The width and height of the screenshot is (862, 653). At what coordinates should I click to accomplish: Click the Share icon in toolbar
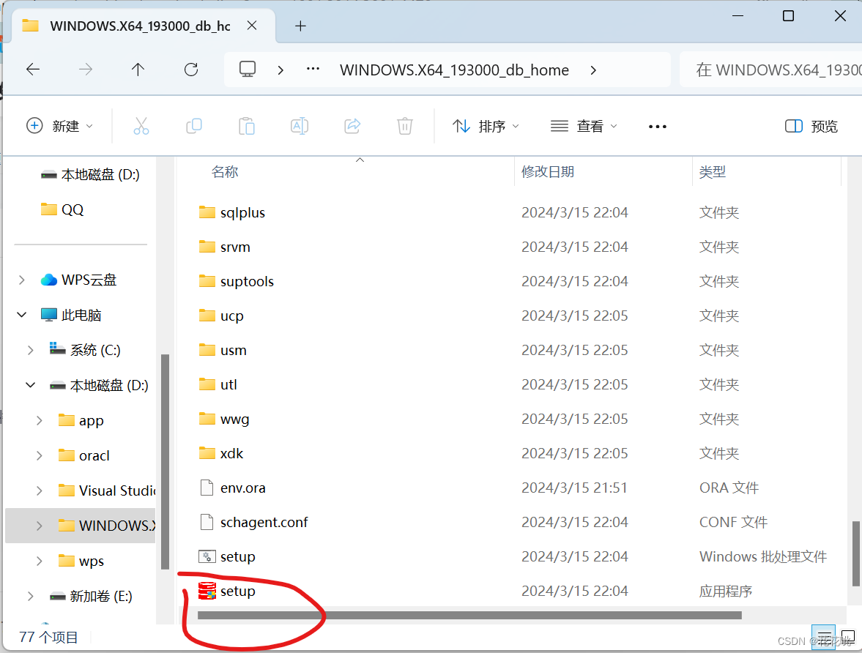pyautogui.click(x=352, y=127)
